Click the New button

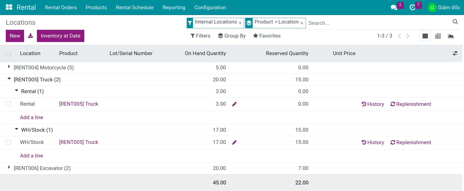coord(15,36)
